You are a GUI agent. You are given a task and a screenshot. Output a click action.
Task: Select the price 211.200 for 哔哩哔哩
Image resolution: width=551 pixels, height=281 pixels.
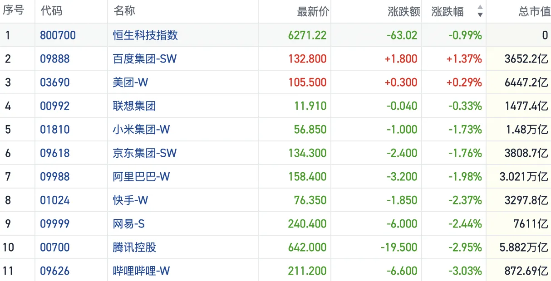coord(307,271)
